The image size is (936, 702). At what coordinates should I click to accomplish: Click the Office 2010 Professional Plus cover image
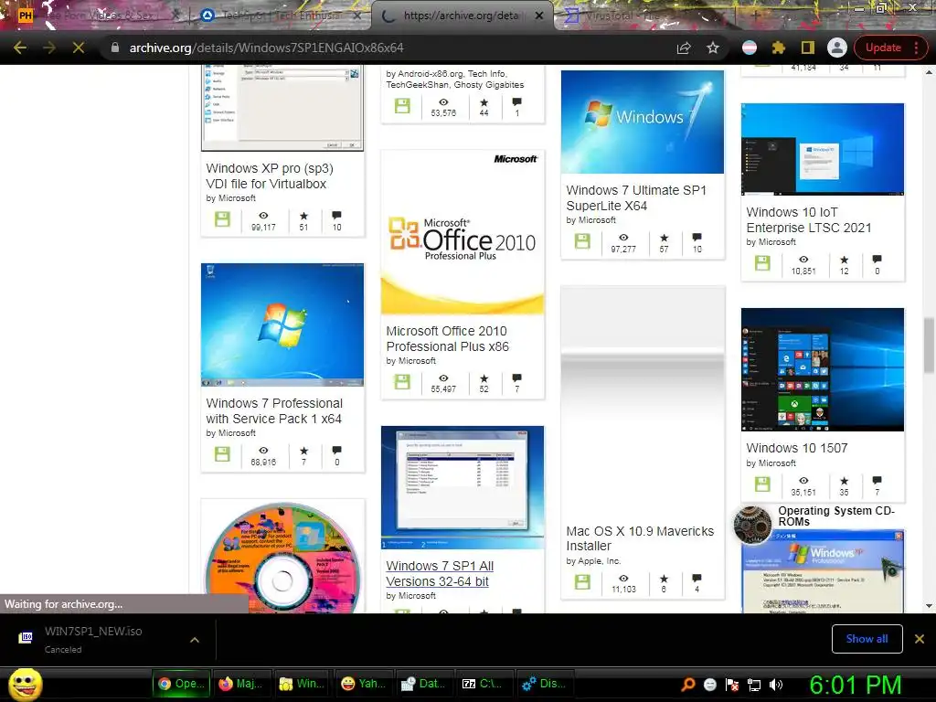tap(463, 232)
